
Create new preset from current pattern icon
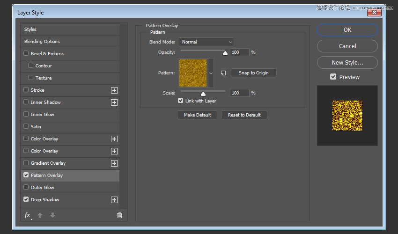click(x=223, y=73)
